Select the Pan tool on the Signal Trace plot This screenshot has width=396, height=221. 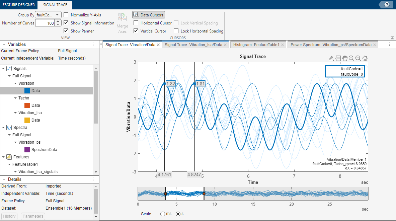(x=345, y=58)
